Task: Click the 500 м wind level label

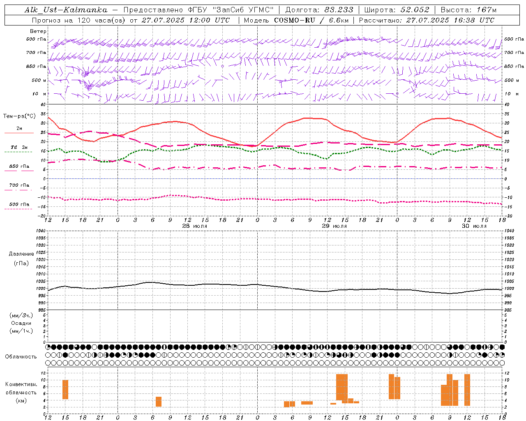Action: [x=39, y=81]
